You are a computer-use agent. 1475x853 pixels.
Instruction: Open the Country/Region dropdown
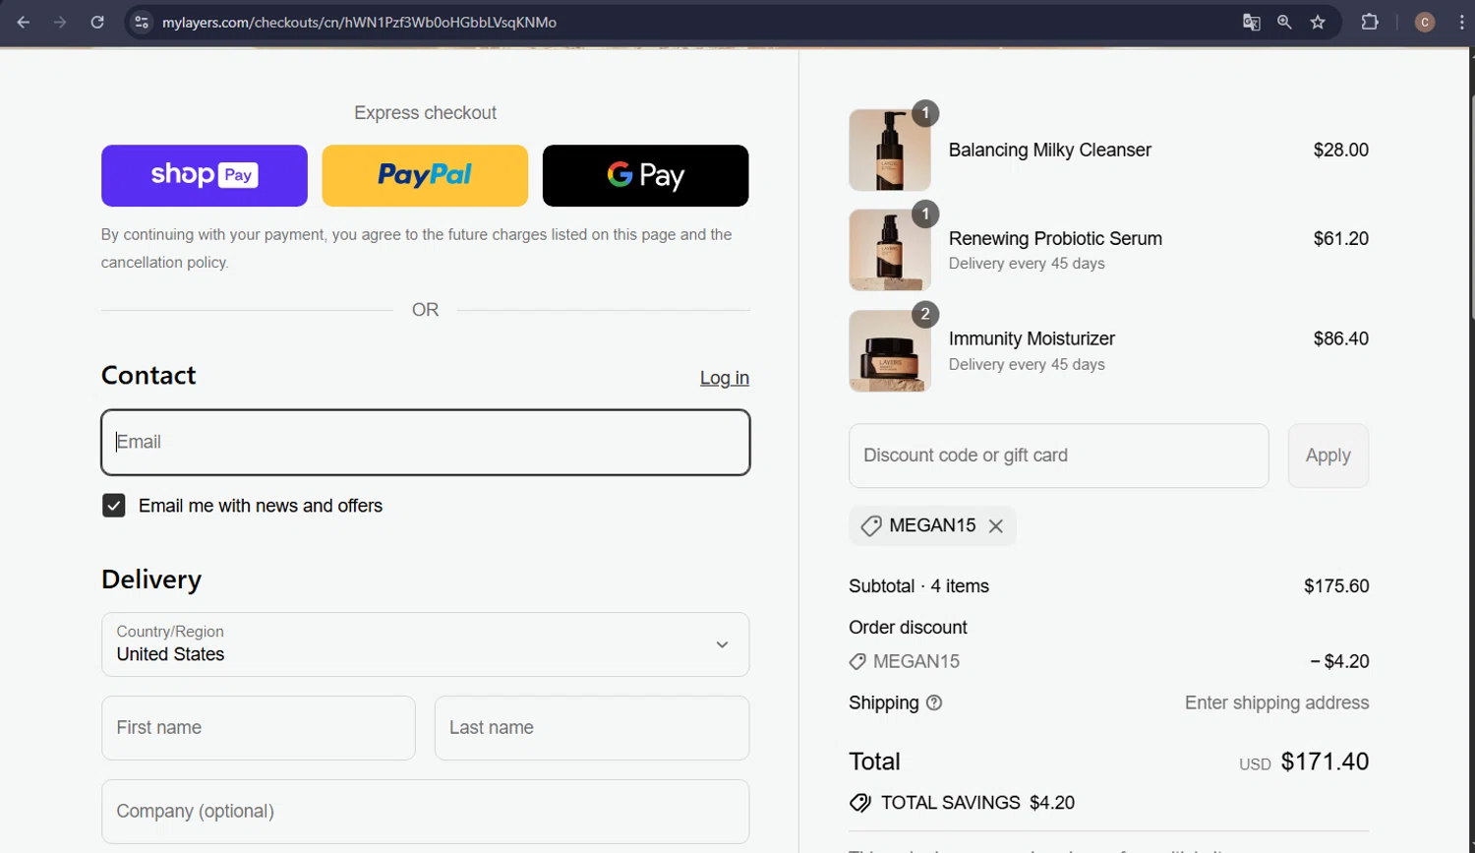tap(426, 644)
